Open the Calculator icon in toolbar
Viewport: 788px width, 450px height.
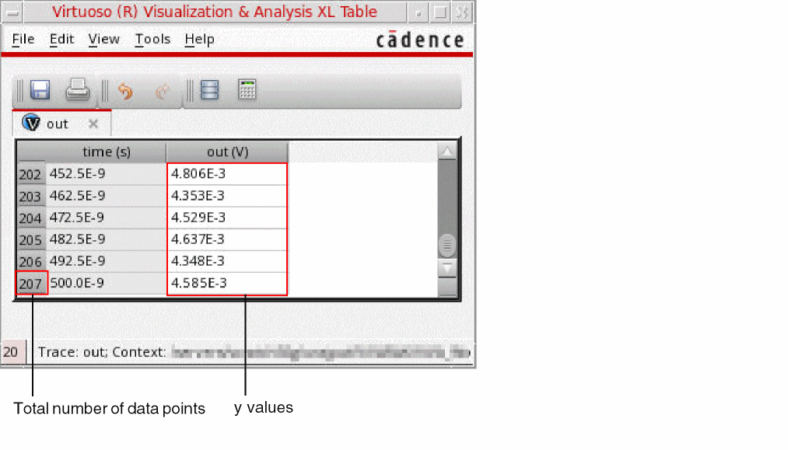click(247, 89)
